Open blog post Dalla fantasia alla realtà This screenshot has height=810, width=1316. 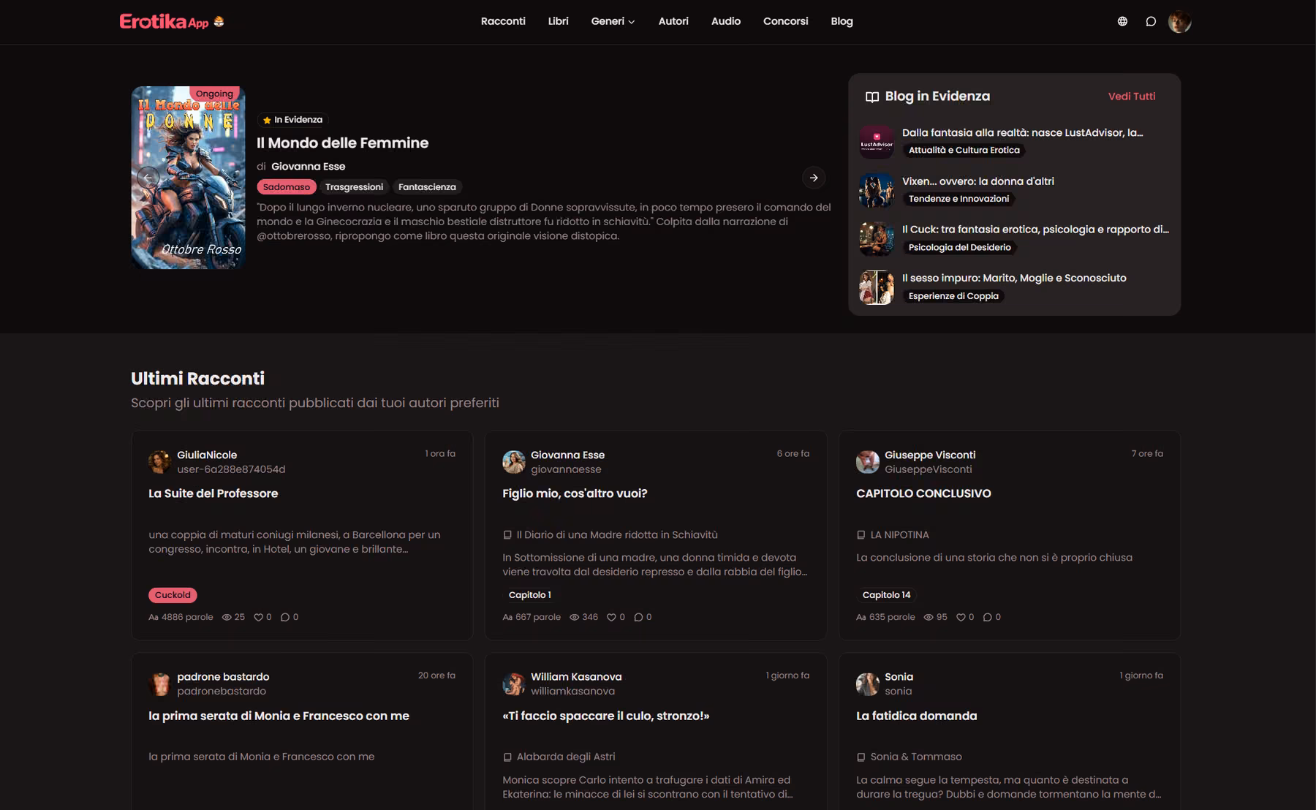tap(1022, 132)
